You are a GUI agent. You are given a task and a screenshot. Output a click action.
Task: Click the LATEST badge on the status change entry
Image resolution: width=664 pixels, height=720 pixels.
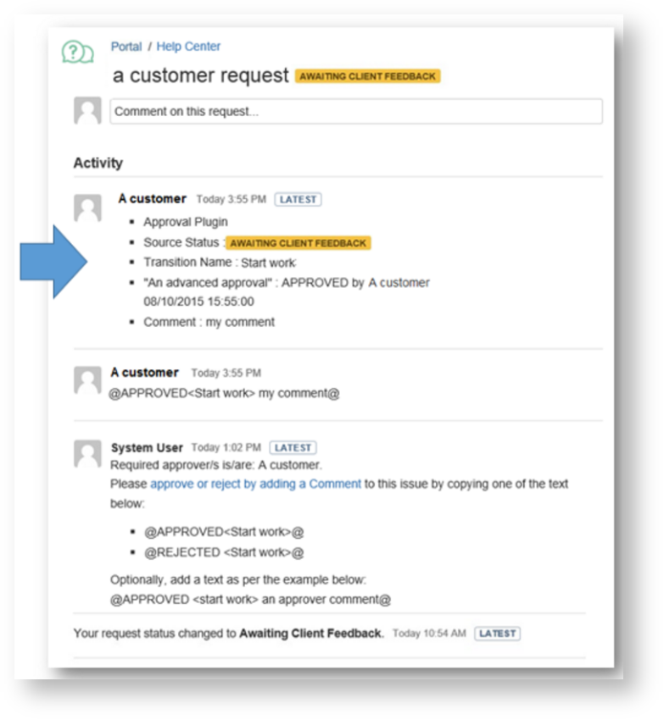tap(497, 634)
